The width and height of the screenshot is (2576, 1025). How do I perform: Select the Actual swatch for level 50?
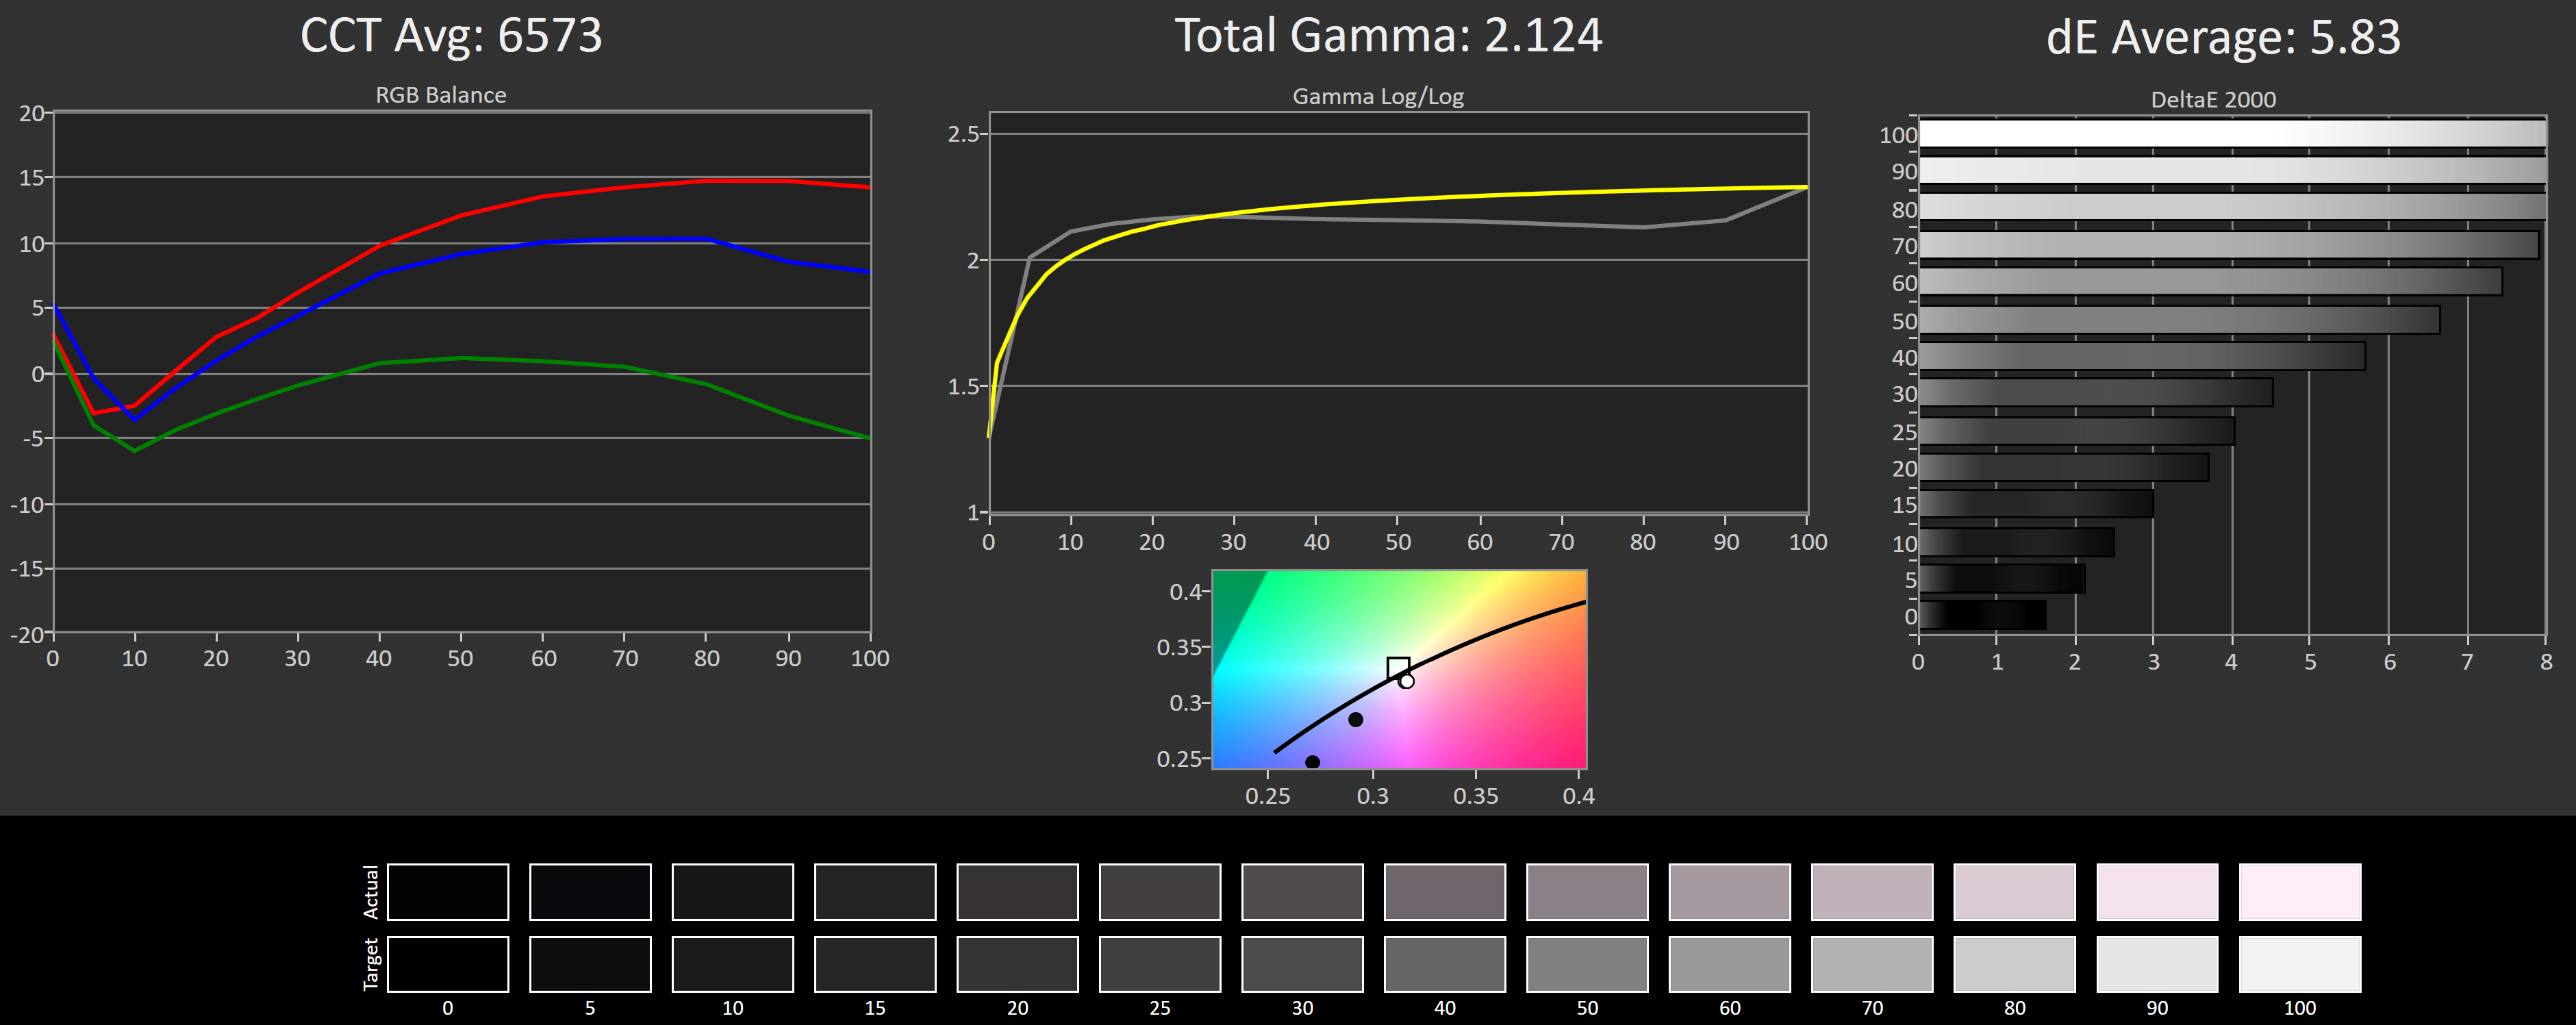1587,891
